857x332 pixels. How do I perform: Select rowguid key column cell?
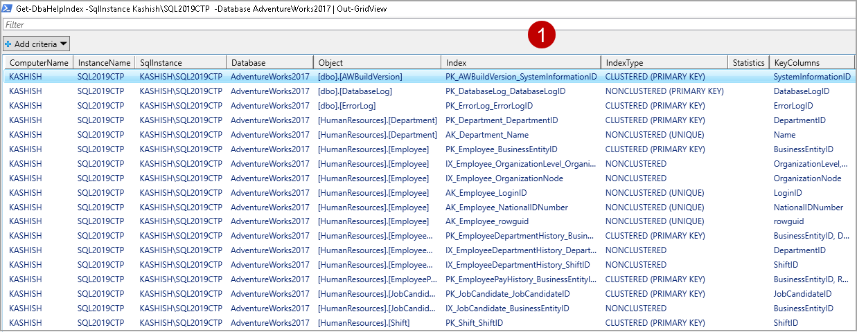pos(789,222)
